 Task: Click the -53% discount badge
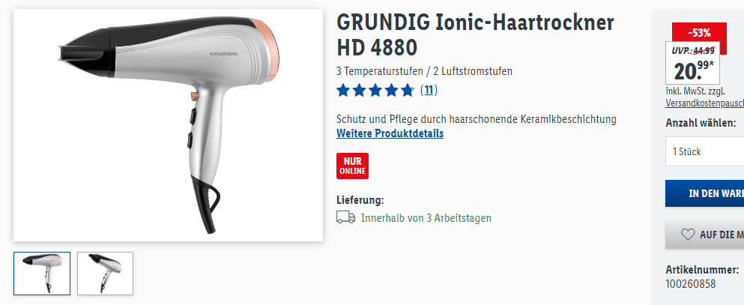tap(699, 33)
